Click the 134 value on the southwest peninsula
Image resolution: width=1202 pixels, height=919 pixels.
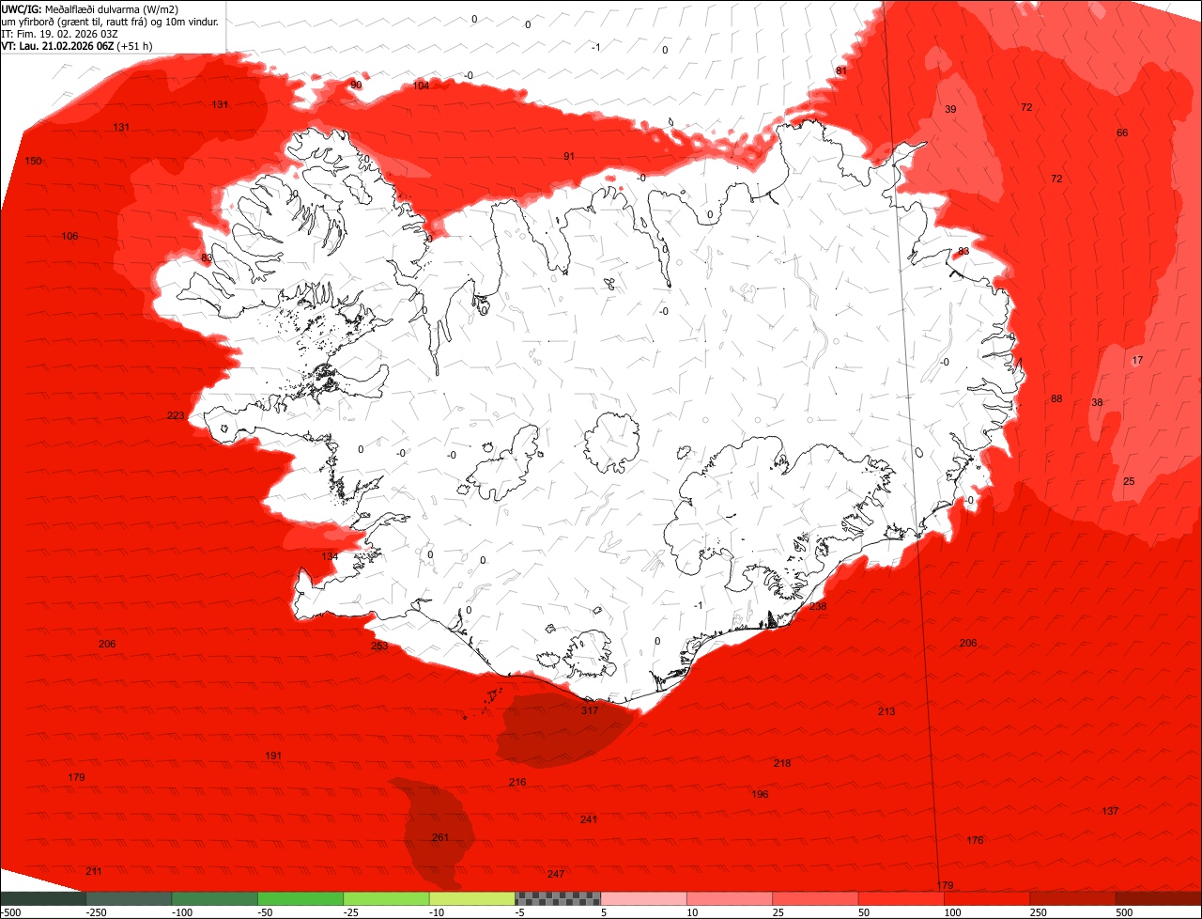tap(330, 556)
